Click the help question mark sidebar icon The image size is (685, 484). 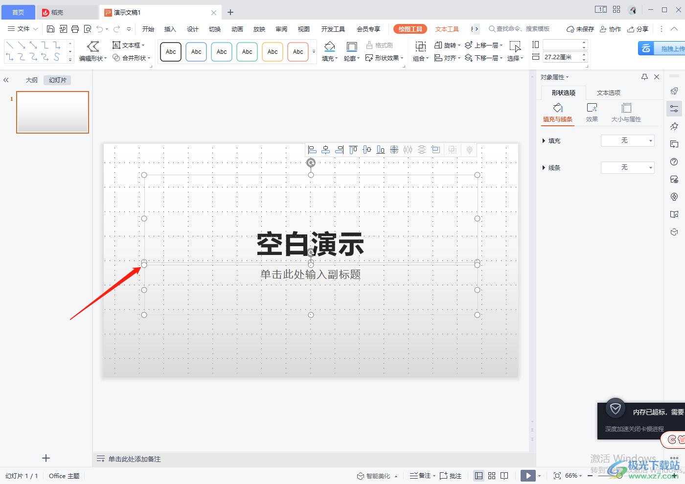(x=674, y=161)
